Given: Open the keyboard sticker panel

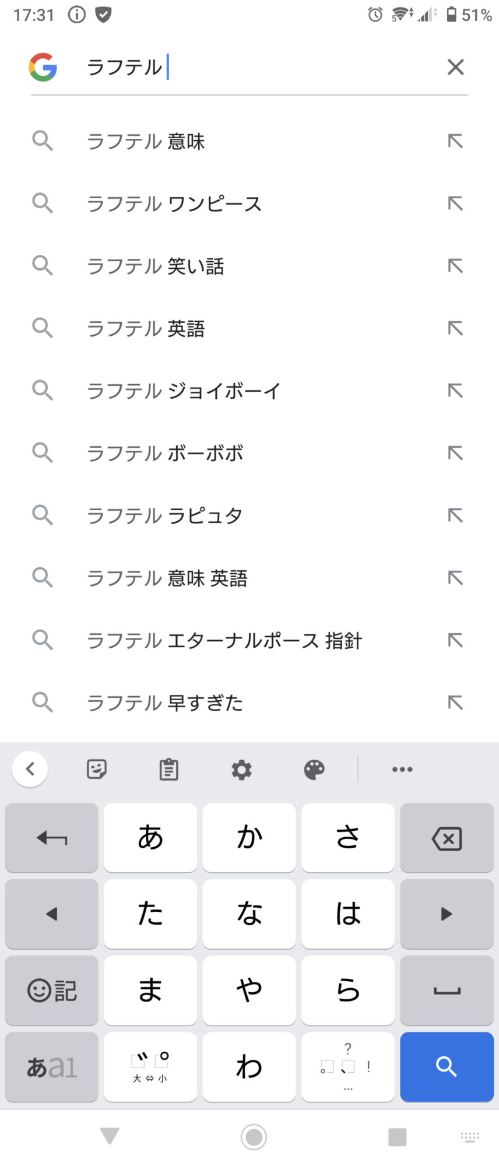Looking at the screenshot, I should (97, 770).
